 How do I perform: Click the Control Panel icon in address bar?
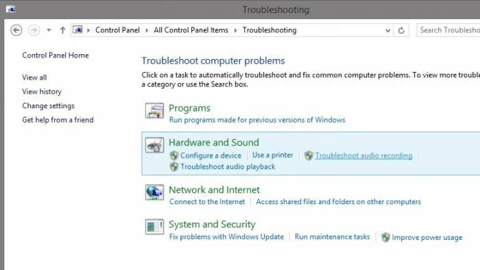click(x=77, y=30)
